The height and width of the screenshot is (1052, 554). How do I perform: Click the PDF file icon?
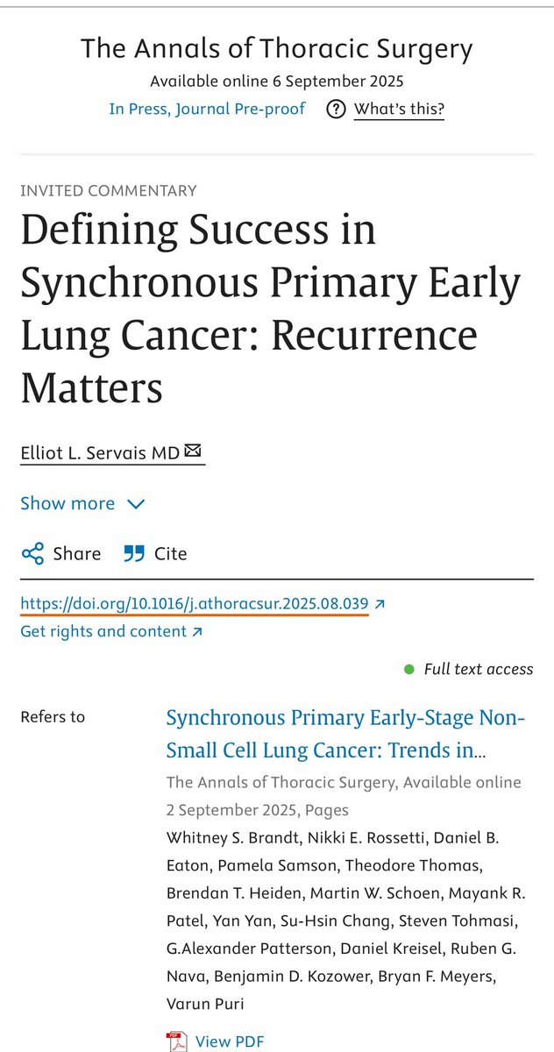coord(177,1041)
